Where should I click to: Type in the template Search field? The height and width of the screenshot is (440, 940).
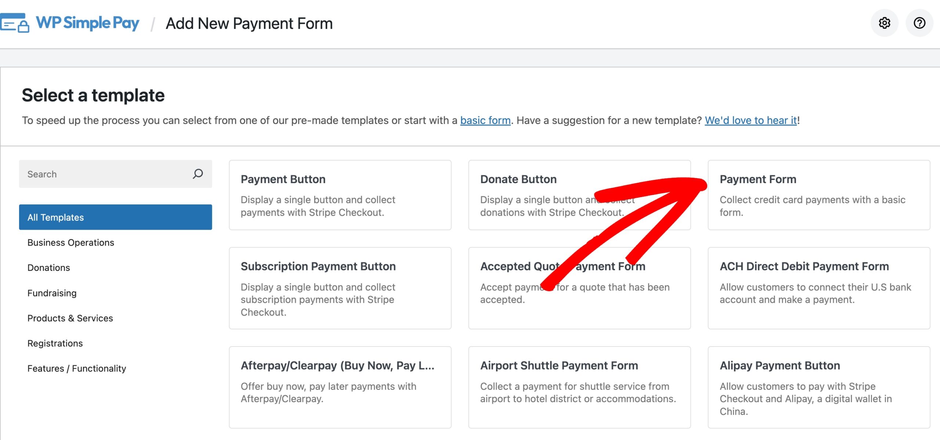[106, 174]
